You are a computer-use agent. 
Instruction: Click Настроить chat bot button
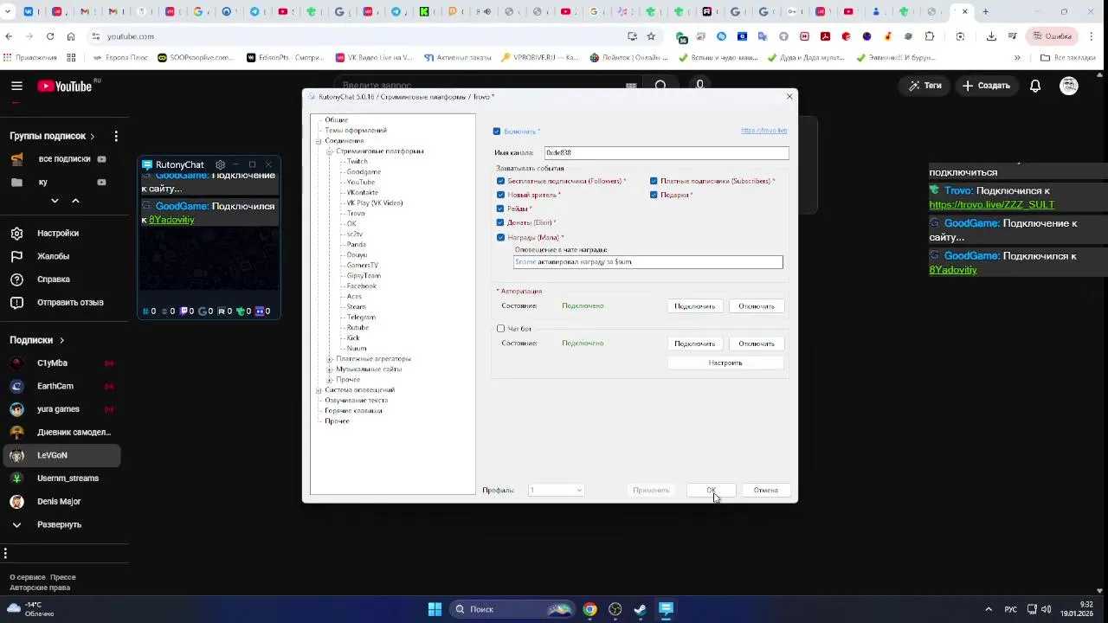[725, 363]
